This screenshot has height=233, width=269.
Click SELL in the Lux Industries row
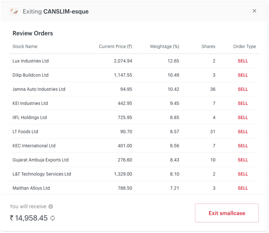tap(243, 61)
